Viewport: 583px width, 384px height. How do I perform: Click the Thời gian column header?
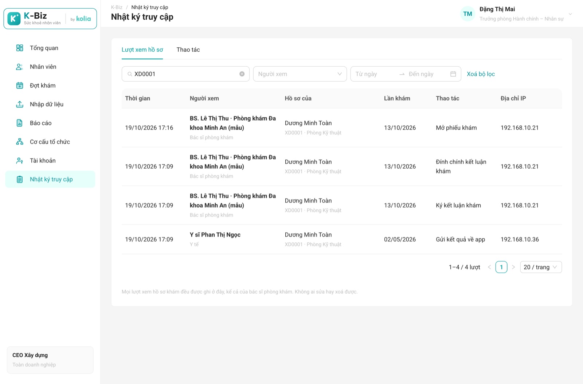[137, 98]
